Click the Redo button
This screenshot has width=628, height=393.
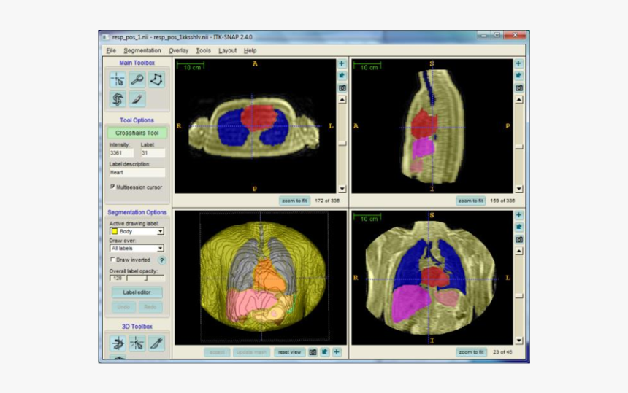pos(150,307)
